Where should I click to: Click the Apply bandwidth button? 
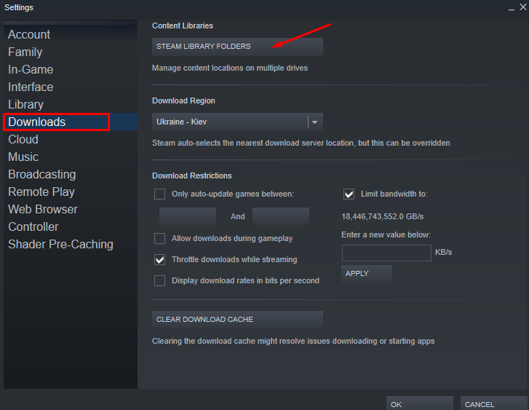[x=367, y=274]
